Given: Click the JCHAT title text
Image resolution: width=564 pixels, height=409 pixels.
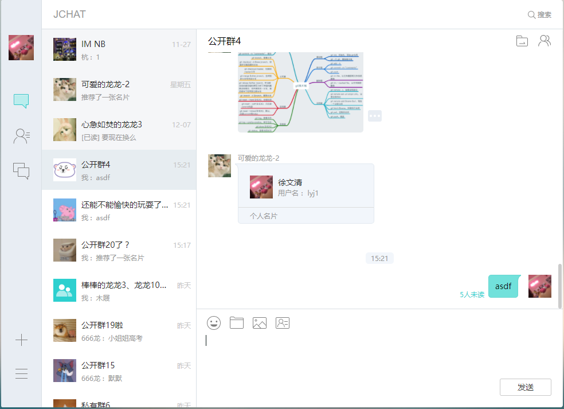Looking at the screenshot, I should pyautogui.click(x=69, y=14).
